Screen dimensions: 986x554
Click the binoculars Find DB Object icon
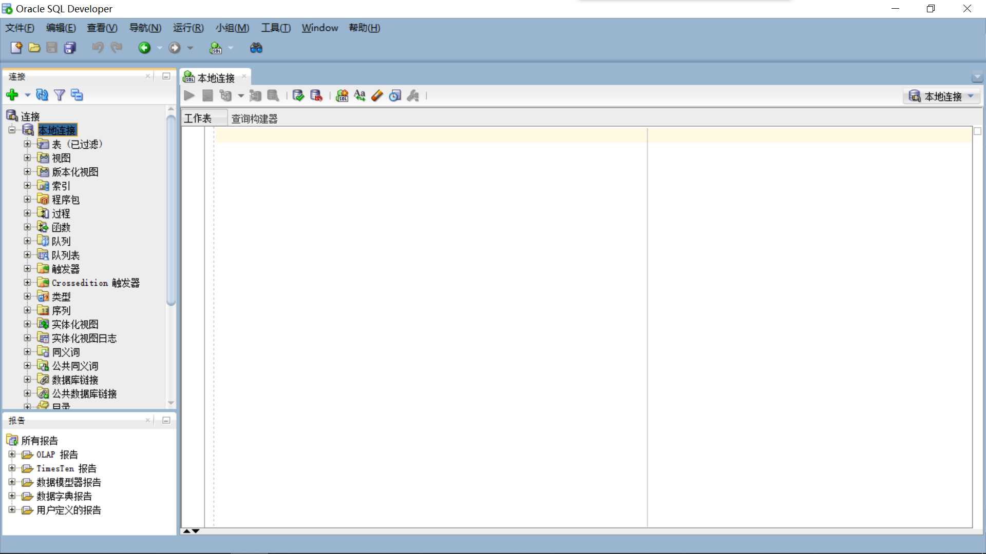[x=256, y=48]
